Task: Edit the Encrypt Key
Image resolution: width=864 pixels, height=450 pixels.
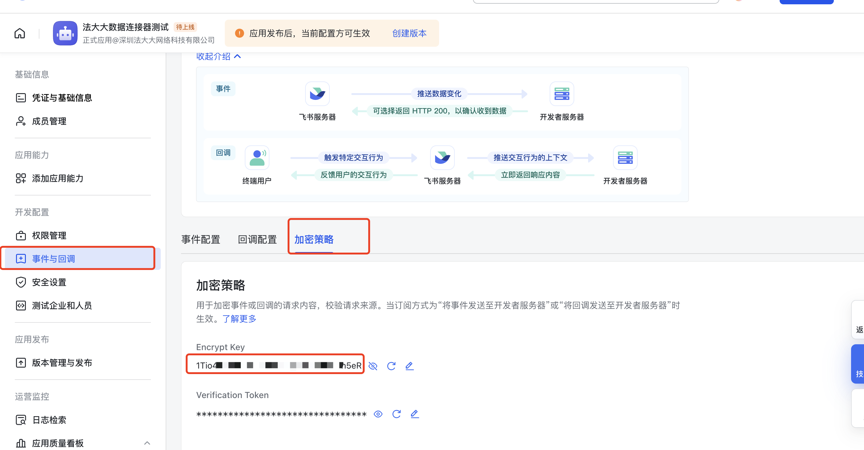Action: [410, 366]
